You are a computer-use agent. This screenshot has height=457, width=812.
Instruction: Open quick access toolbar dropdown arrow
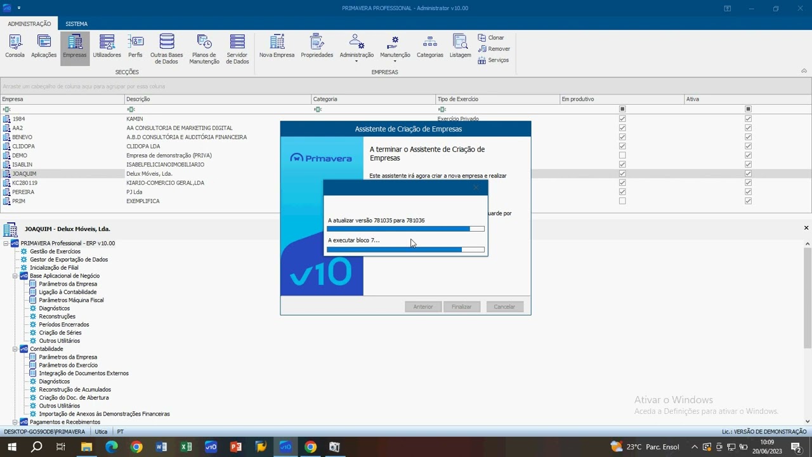19,8
